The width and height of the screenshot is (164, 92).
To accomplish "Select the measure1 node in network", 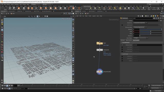I will [x=100, y=50].
